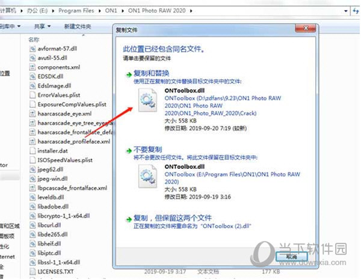Viewport: 361px width, 280px height.
Task: Click the libcrypto-1_1-x64.dll file icon
Action: (x=32, y=216)
